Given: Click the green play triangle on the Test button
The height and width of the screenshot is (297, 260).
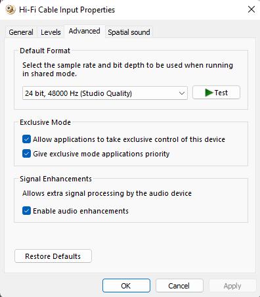Looking at the screenshot, I should coord(209,93).
